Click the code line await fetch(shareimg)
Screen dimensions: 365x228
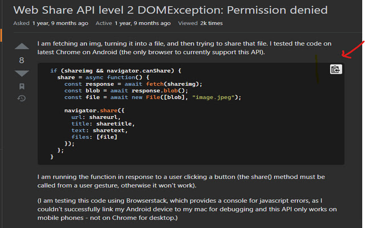coord(133,84)
